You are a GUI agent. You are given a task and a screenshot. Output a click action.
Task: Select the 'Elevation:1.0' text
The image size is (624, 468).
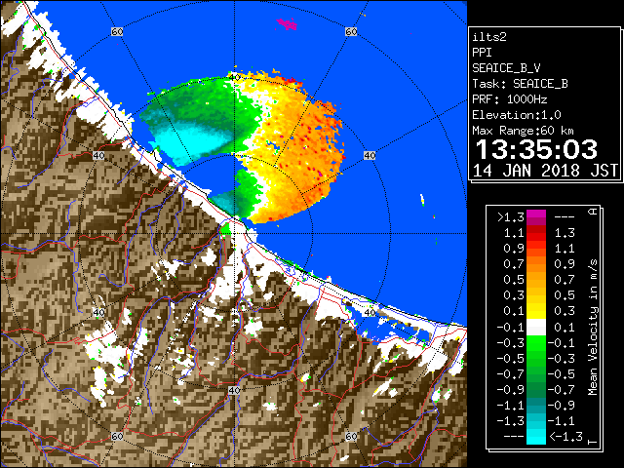pyautogui.click(x=517, y=115)
